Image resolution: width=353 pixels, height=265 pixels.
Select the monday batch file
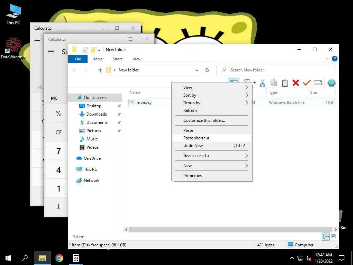144,102
